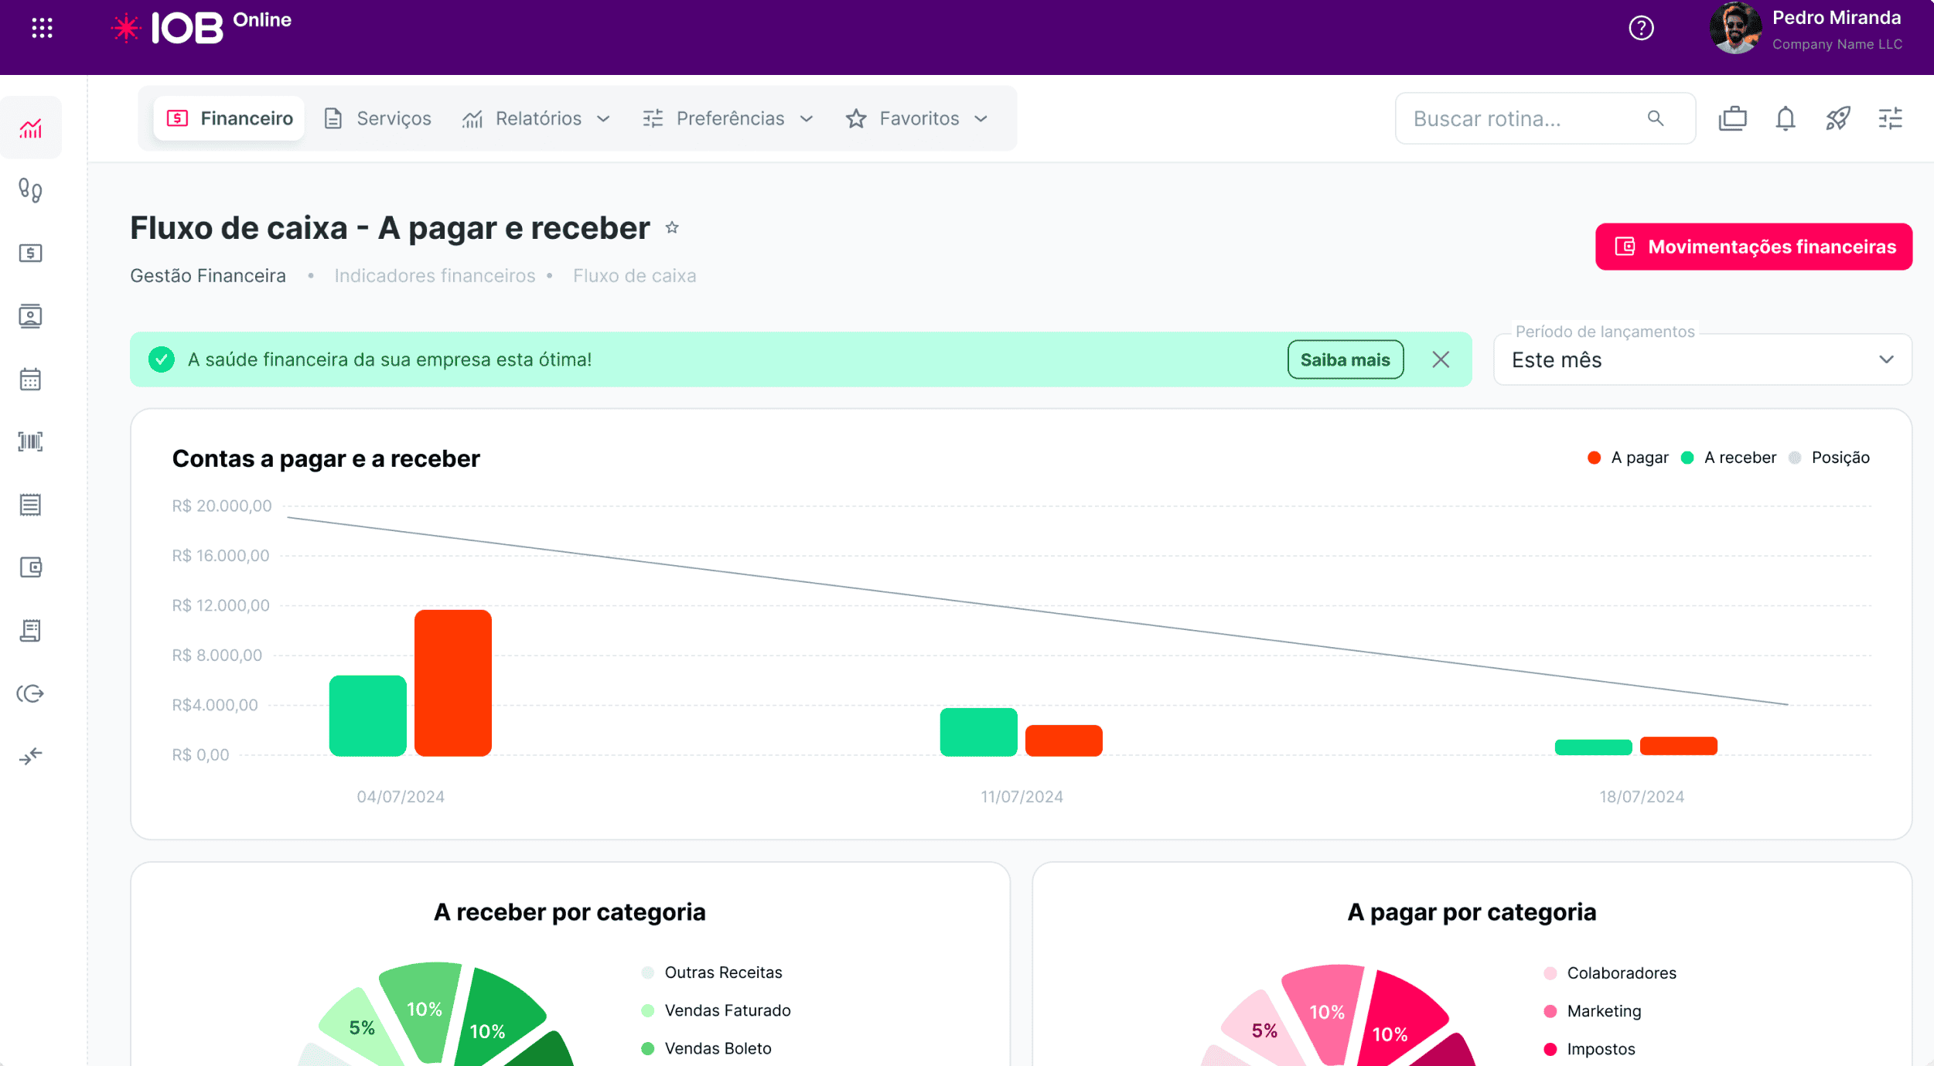Screen dimensions: 1934x1066
Task: Expand the Favoritos menu
Action: tap(918, 118)
